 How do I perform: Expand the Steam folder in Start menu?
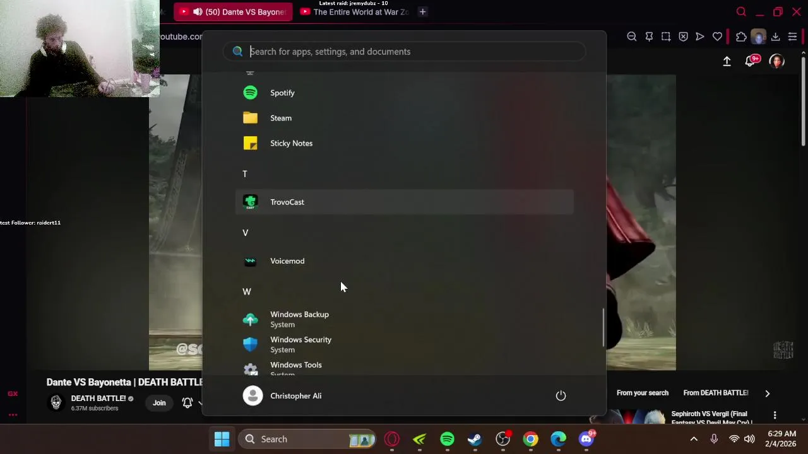pos(404,118)
